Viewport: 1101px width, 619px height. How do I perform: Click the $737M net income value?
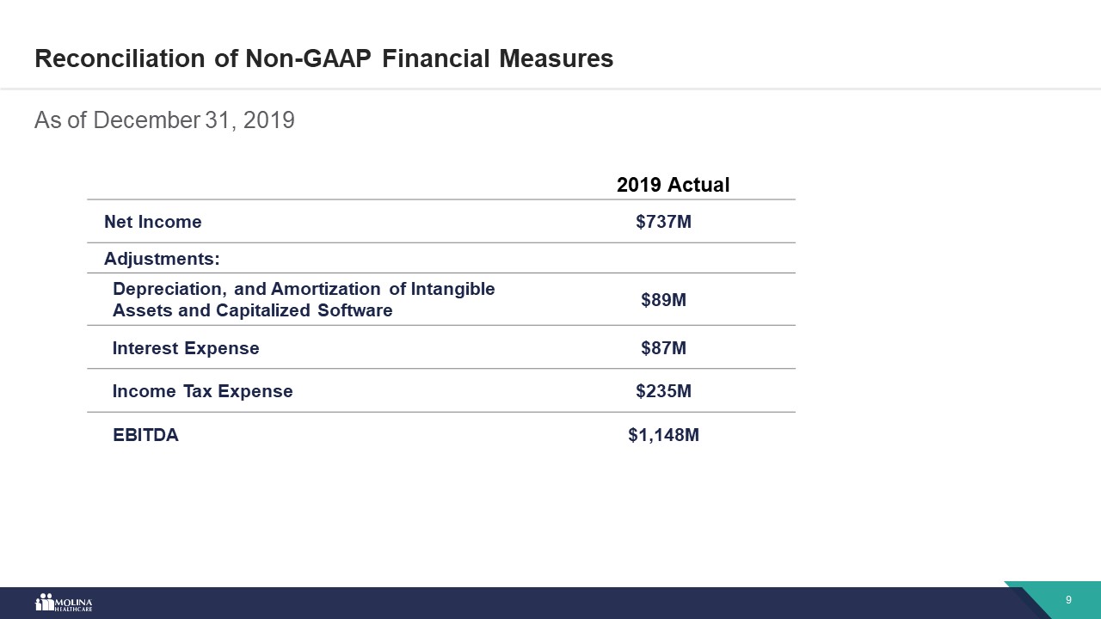pyautogui.click(x=664, y=222)
